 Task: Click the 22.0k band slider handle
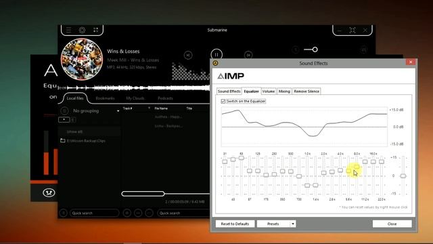(x=382, y=161)
